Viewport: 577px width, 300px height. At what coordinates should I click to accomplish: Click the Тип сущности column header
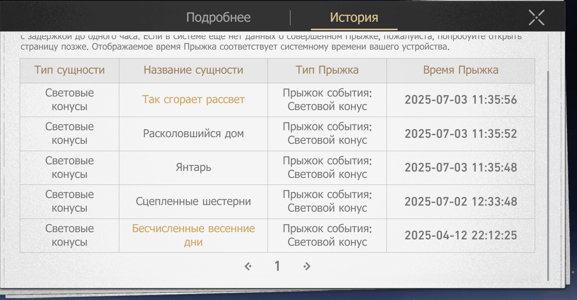click(x=70, y=70)
